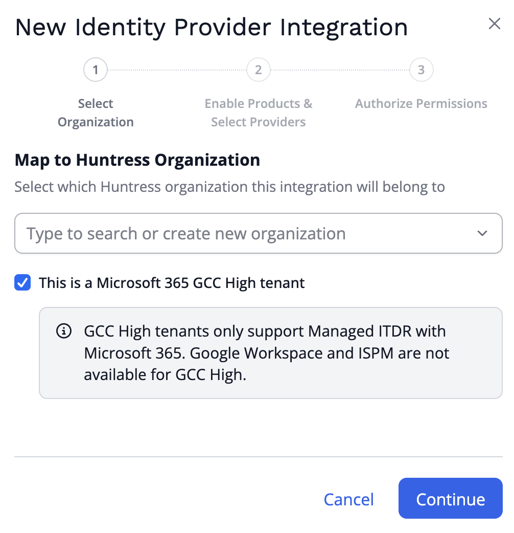Click the GCC High tenants notice text
This screenshot has width=514, height=533.
[267, 353]
